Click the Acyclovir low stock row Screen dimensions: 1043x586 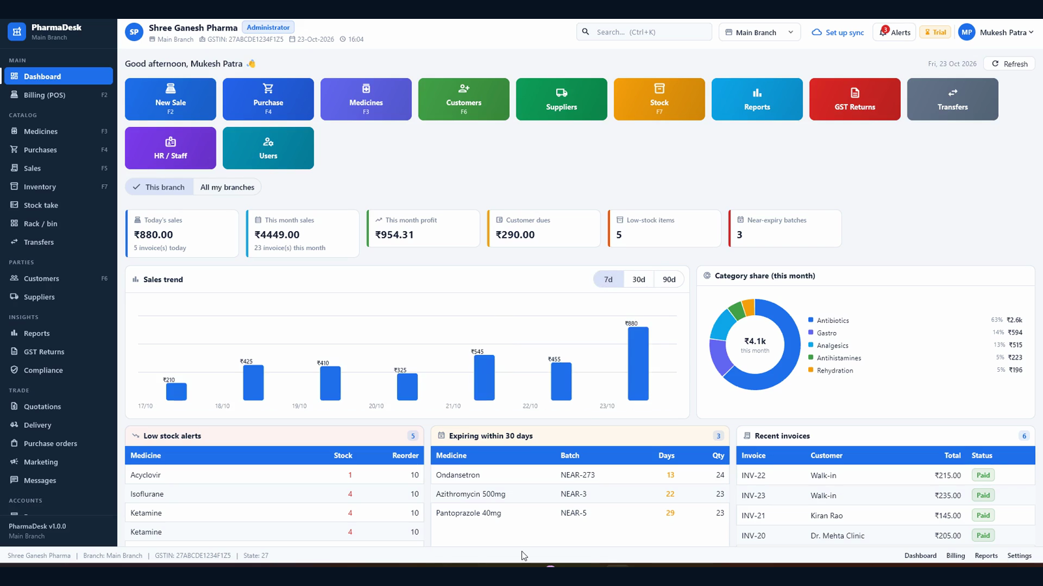(x=274, y=475)
